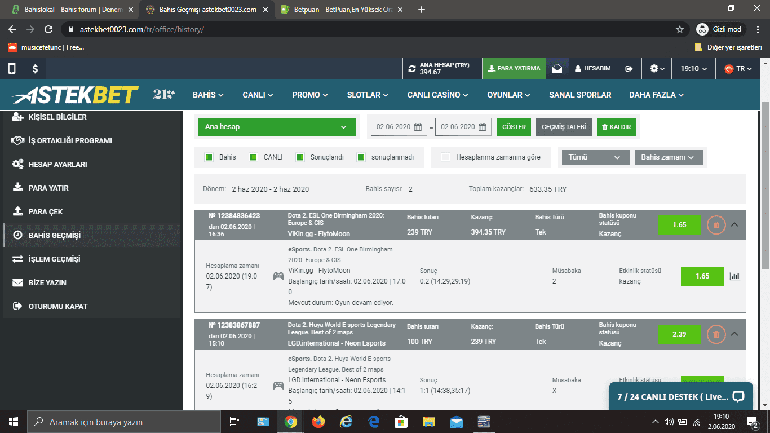
Task: Open calendar for the end date
Action: (483, 127)
